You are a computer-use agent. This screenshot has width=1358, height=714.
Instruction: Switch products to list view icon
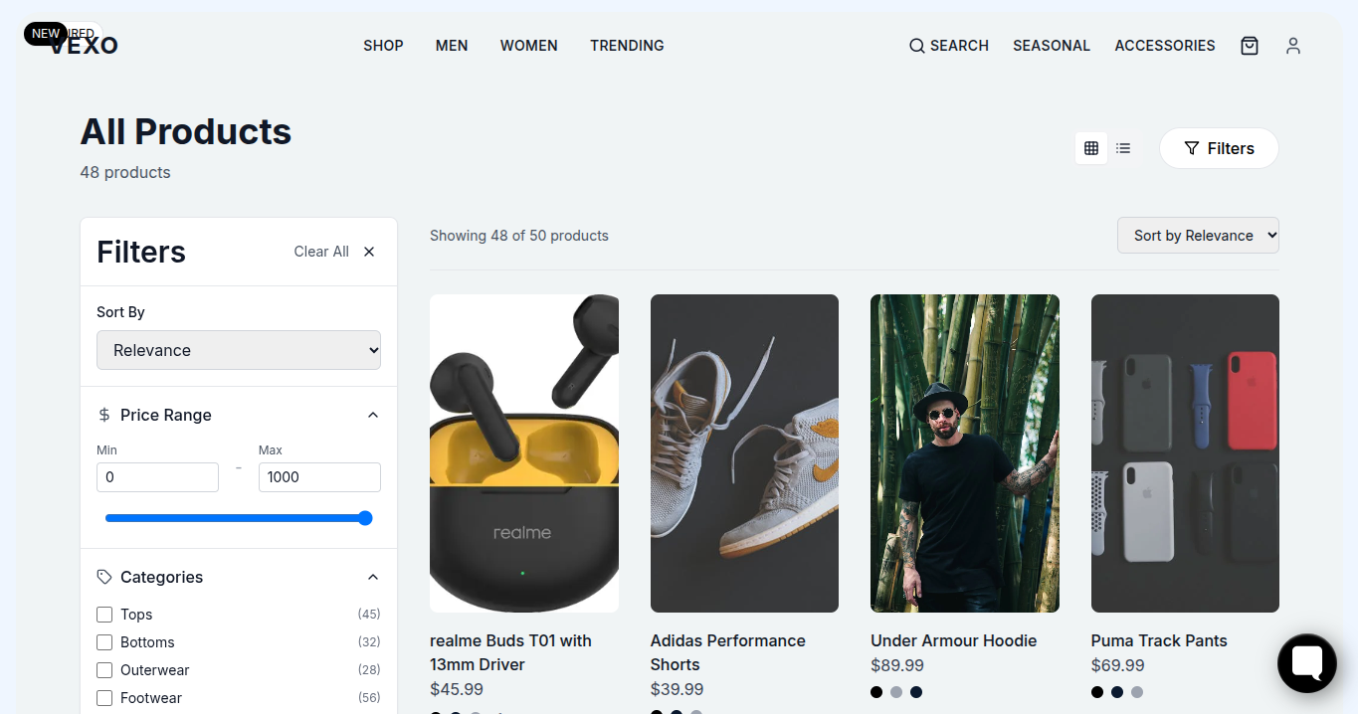[x=1123, y=147]
